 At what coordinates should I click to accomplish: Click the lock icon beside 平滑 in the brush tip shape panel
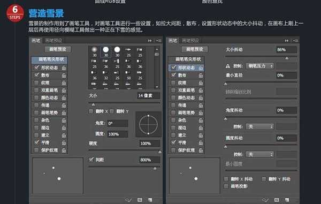click(64, 143)
